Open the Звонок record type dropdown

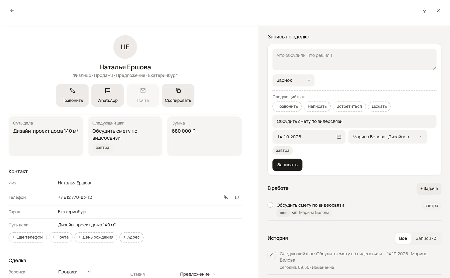click(x=293, y=80)
